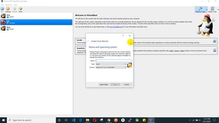Open Visual Studio Code from the taskbar

point(73,120)
